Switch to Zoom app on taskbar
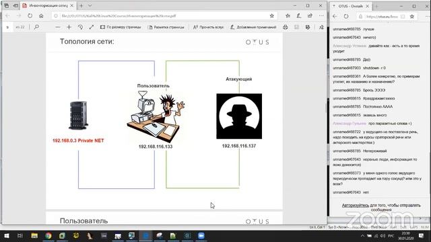The image size is (431, 242). tap(201, 236)
